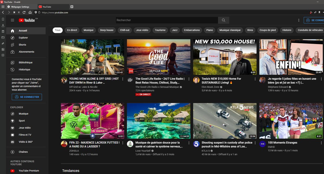This screenshot has height=174, width=324.
Task: Open the Translate panel in Vivaldi sidebar
Action: (x=3, y=43)
